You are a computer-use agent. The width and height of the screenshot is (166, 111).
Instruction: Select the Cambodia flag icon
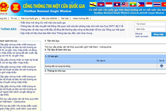pos(101,4)
